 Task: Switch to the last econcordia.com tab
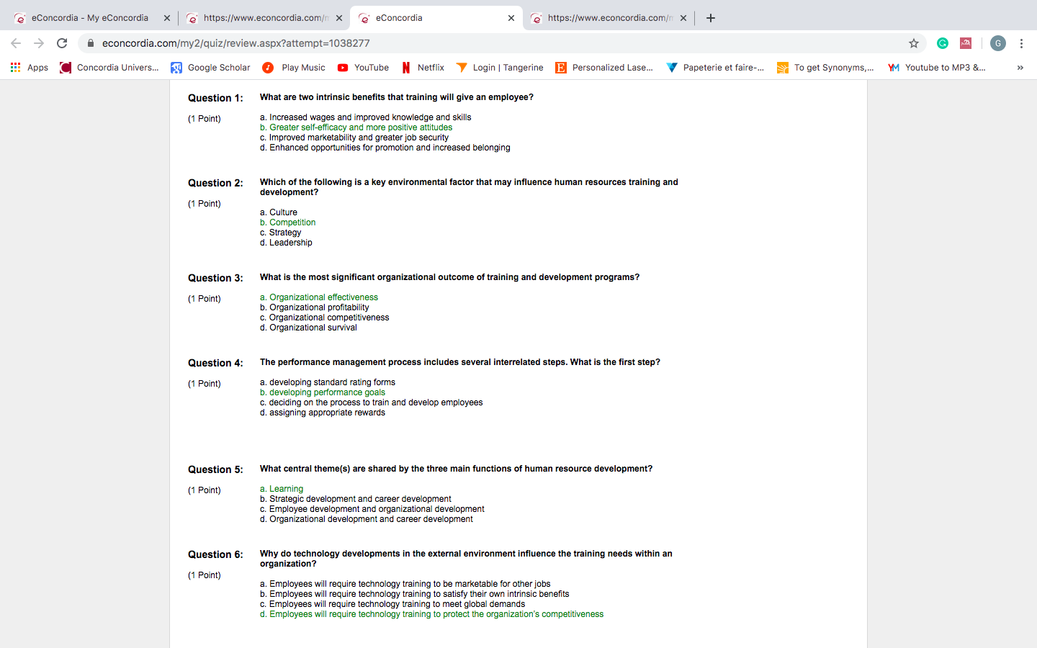click(x=609, y=18)
